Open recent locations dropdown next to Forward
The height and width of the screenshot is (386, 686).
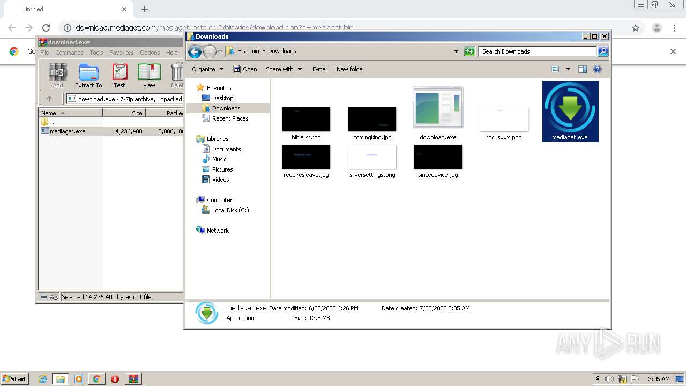coord(220,52)
